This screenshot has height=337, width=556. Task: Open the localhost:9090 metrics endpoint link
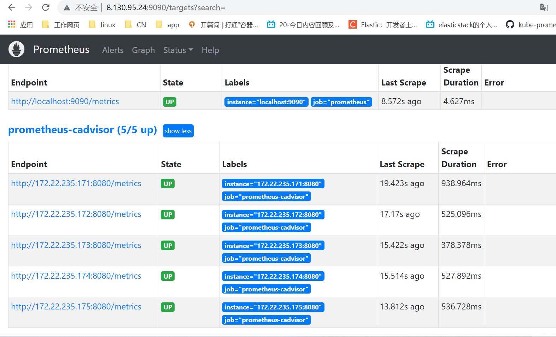click(x=65, y=101)
